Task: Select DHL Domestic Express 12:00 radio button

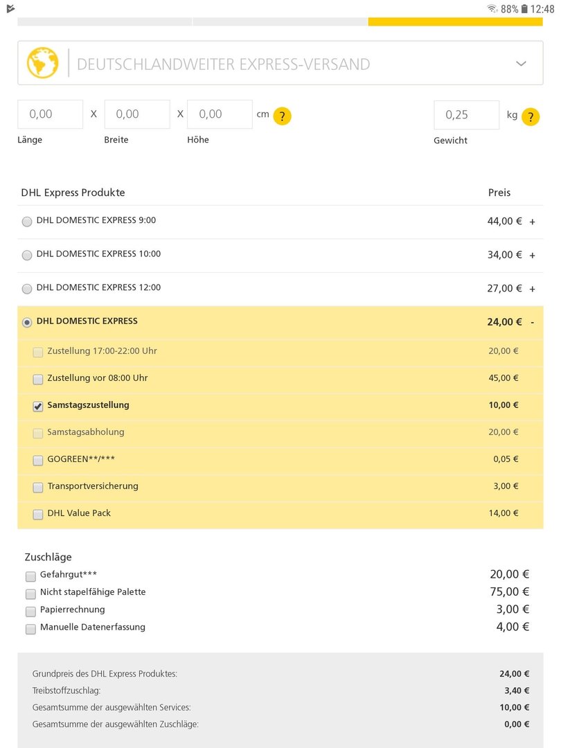Action: [27, 289]
